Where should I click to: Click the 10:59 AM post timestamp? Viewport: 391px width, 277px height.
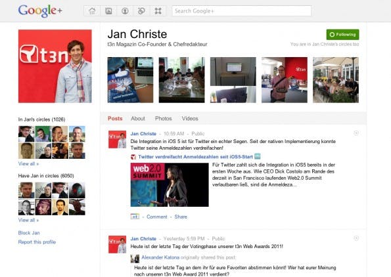[173, 133]
